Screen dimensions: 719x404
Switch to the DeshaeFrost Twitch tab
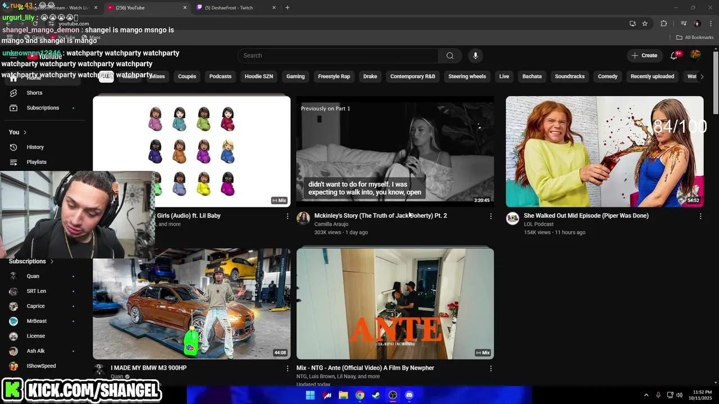pyautogui.click(x=236, y=8)
